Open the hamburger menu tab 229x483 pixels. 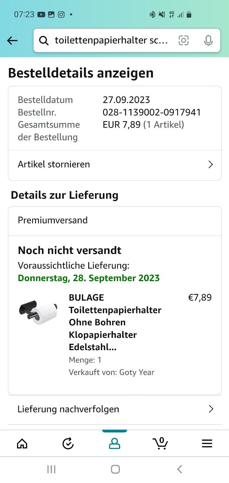pos(207,443)
